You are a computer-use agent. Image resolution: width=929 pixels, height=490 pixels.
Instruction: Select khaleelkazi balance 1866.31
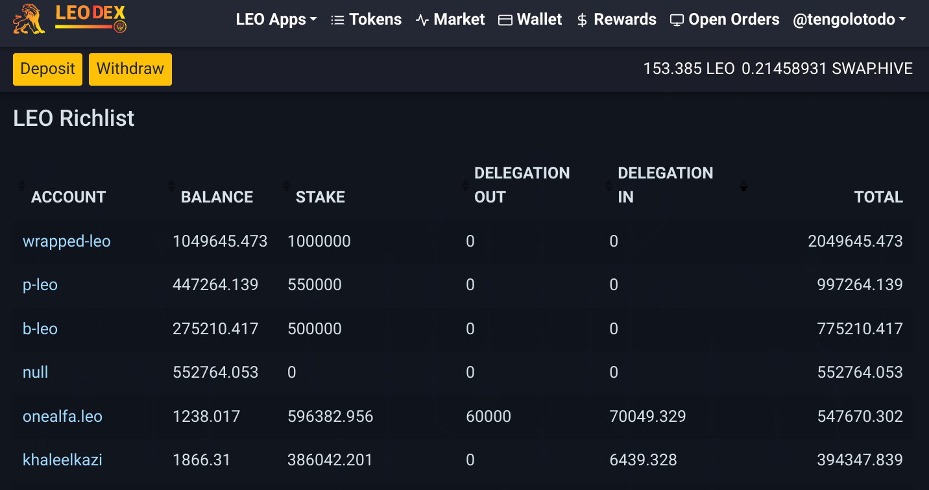[x=201, y=459]
